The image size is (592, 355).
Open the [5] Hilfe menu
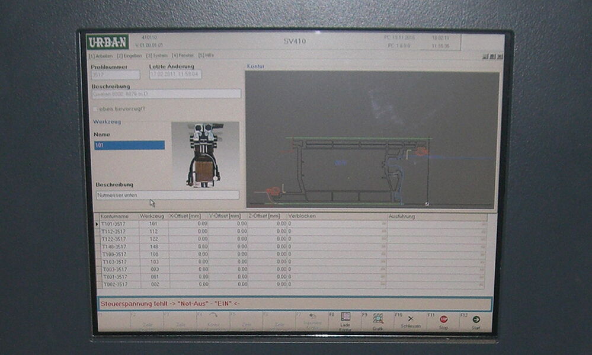tap(206, 56)
